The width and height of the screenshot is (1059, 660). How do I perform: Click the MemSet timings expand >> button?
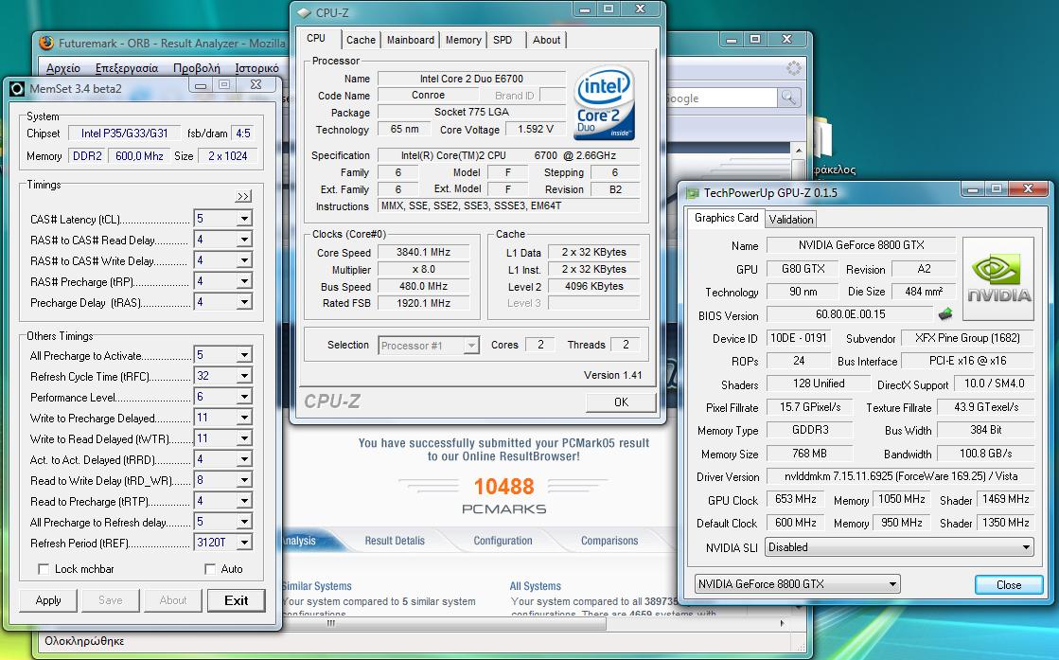pyautogui.click(x=243, y=196)
